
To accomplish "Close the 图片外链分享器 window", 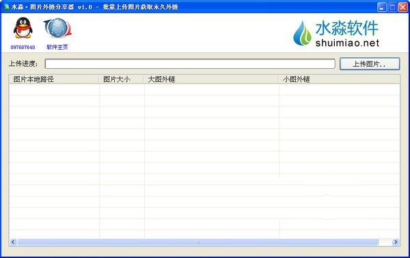I will [402, 7].
